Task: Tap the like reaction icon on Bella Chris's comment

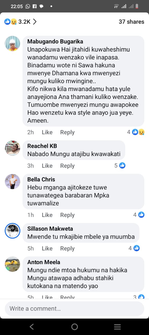Action: pyautogui.click(x=141, y=215)
